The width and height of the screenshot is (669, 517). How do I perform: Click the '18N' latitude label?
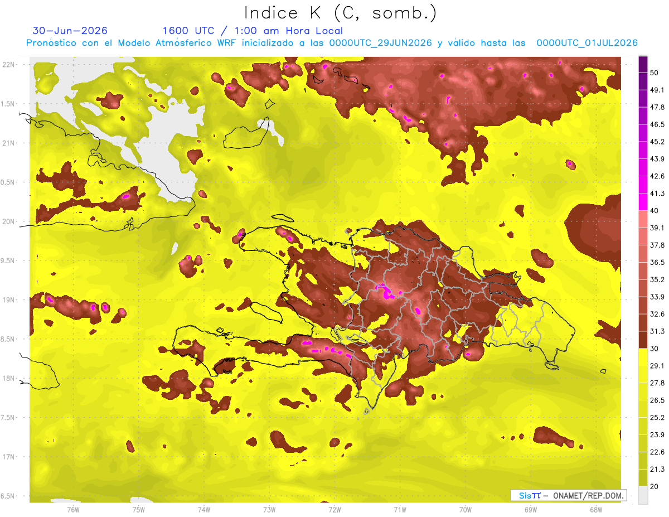click(9, 378)
